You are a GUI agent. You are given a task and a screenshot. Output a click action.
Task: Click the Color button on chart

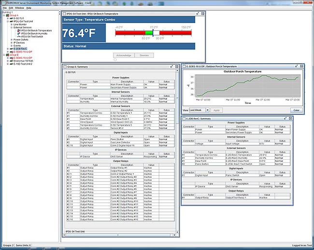click(x=296, y=110)
